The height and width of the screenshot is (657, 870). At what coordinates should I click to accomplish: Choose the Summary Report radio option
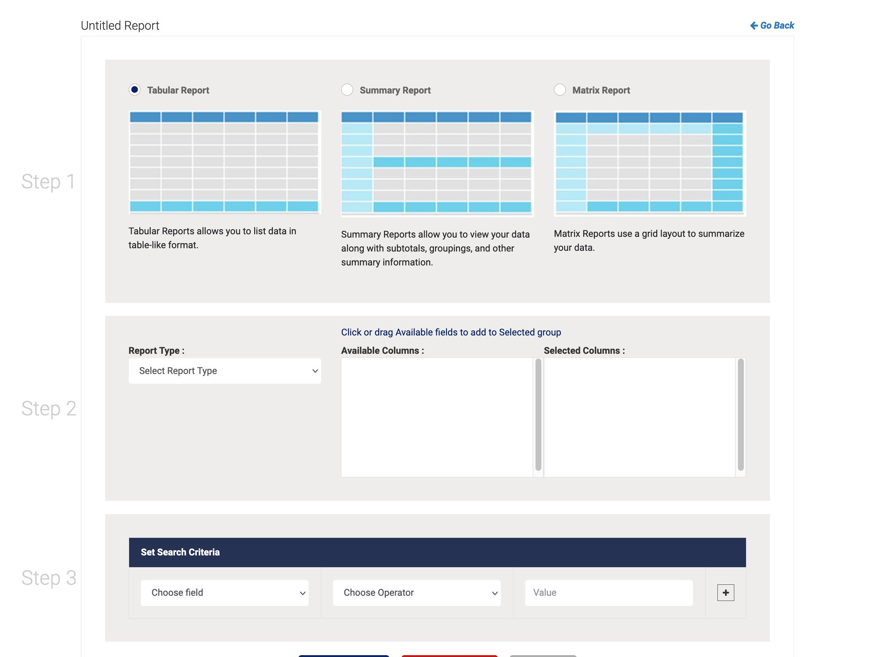coord(347,90)
